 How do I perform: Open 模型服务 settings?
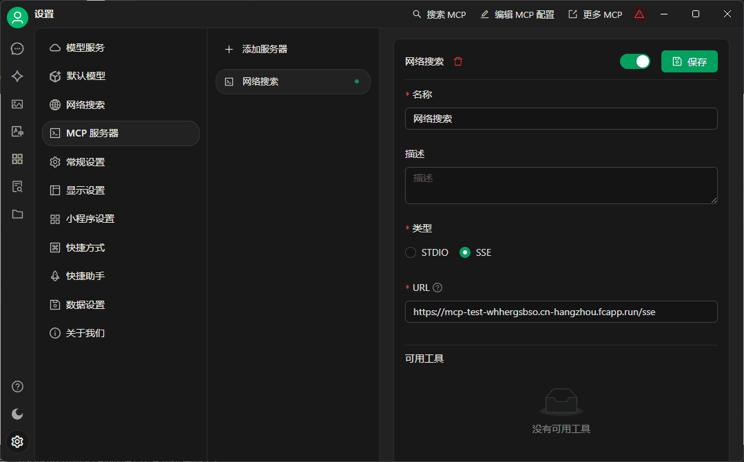pos(121,48)
